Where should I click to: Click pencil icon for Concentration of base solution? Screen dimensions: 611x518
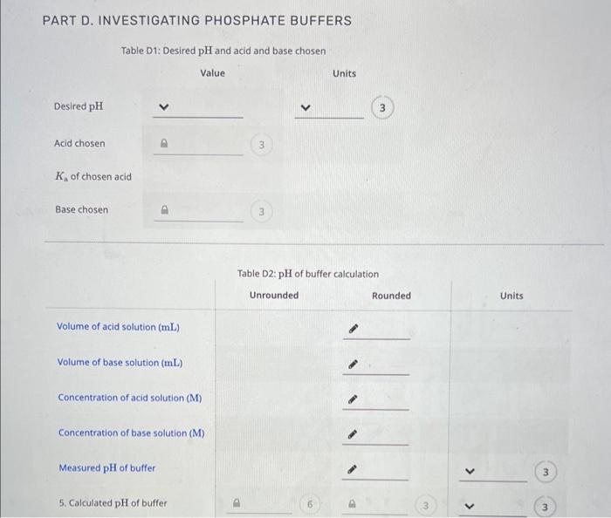point(354,435)
